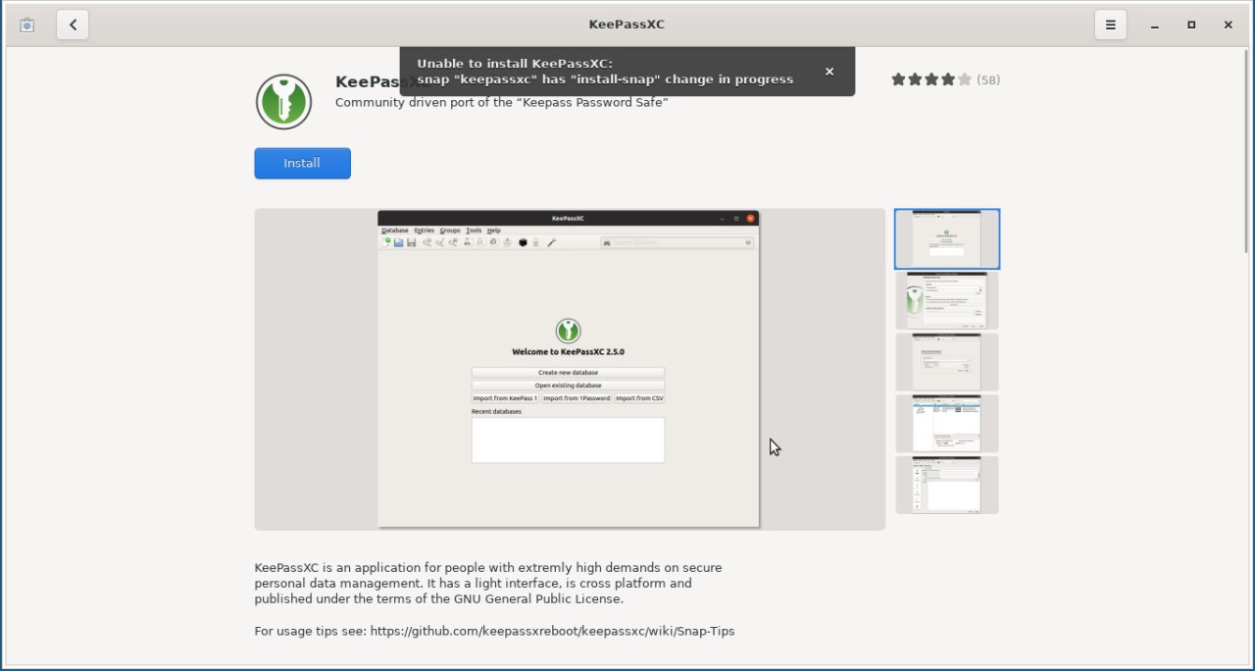Click the vertical scrollbar on the right
Image resolution: width=1255 pixels, height=671 pixels.
[x=1248, y=152]
